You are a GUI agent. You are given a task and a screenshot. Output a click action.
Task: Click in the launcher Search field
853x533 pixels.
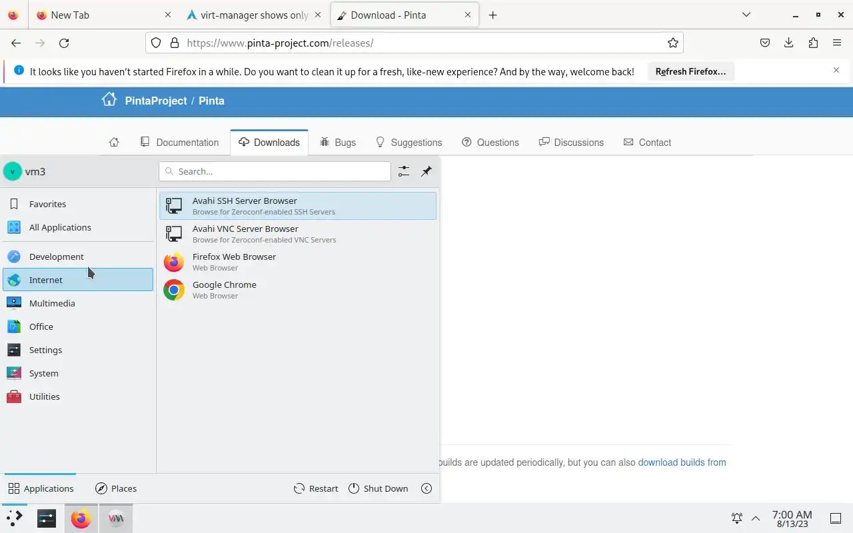pyautogui.click(x=275, y=171)
